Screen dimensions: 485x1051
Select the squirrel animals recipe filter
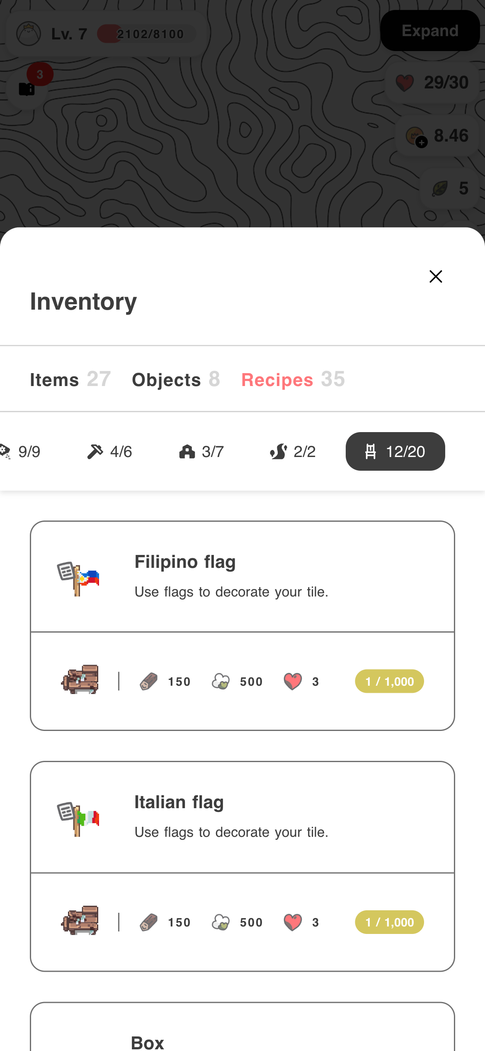tap(293, 452)
